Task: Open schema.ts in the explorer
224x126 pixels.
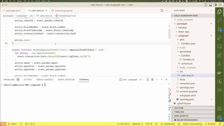Action: pyautogui.click(x=193, y=64)
